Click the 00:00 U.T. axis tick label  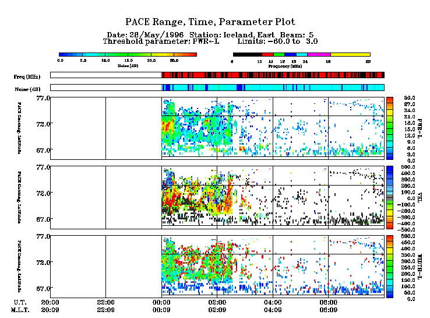click(x=161, y=303)
